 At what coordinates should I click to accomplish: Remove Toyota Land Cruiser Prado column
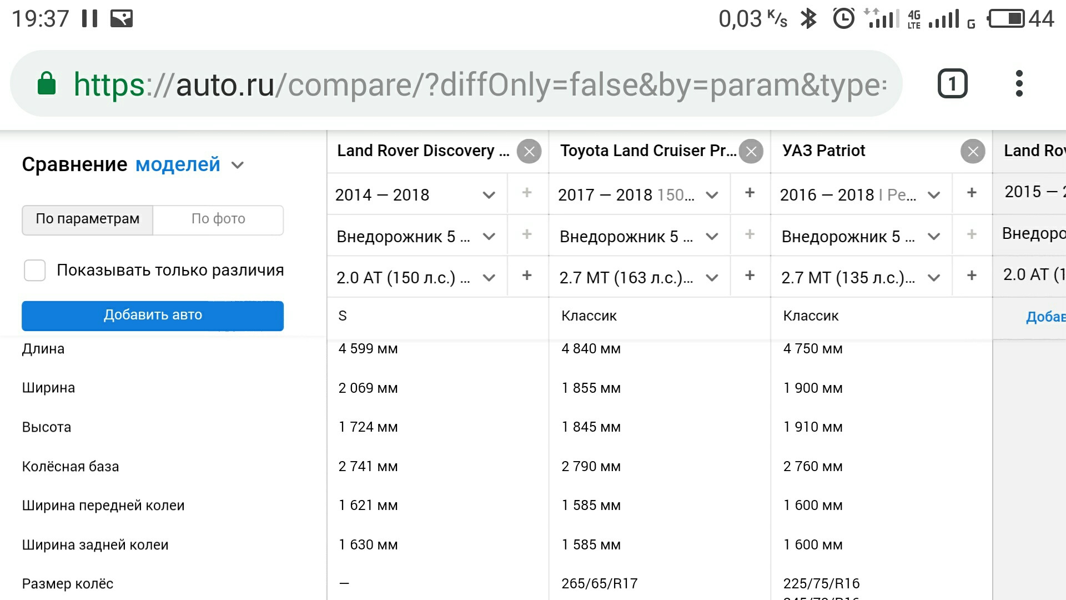[751, 151]
